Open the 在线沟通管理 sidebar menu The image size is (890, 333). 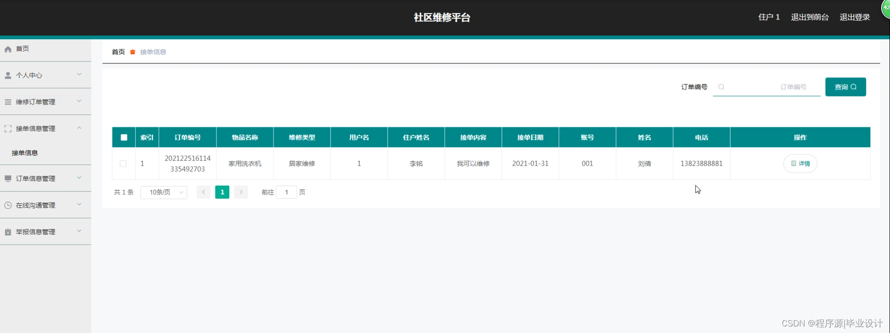(45, 205)
